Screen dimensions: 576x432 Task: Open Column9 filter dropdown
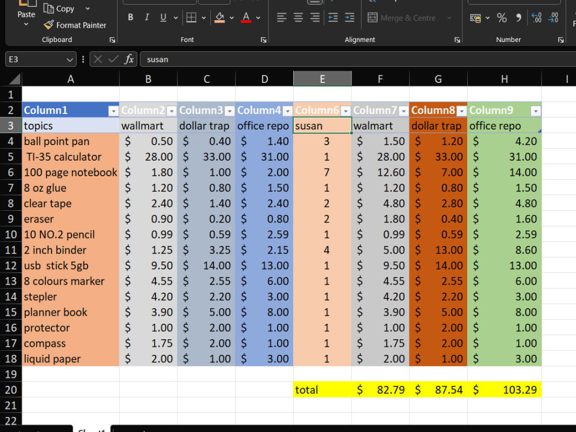(x=536, y=111)
